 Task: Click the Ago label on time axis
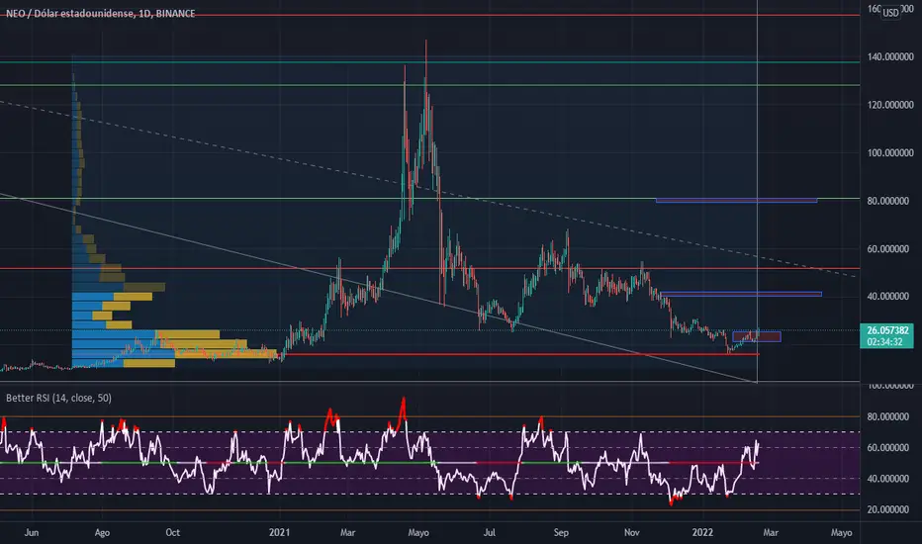102,532
